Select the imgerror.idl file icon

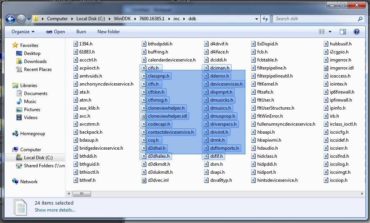click(326, 68)
